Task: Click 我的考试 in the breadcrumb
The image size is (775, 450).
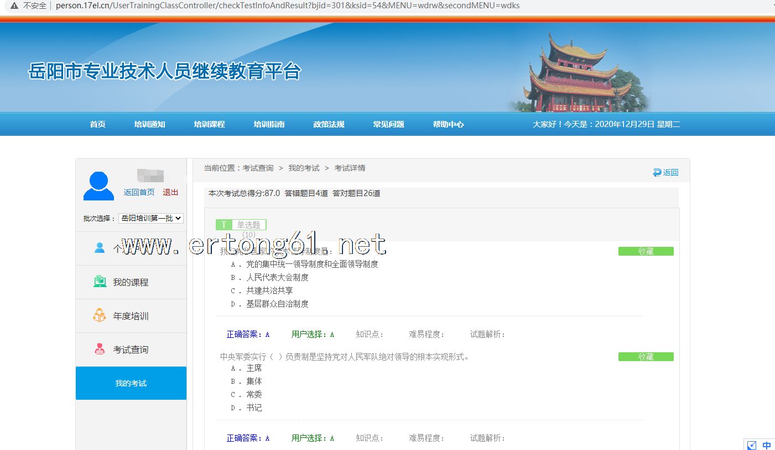Action: pyautogui.click(x=304, y=168)
